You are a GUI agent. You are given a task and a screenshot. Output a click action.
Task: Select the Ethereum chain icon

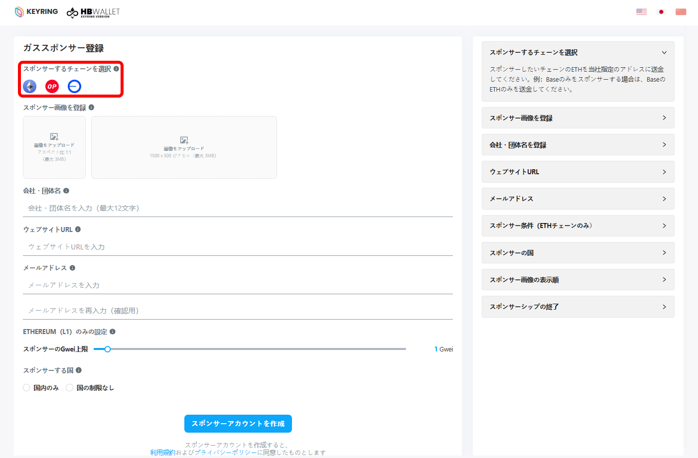pyautogui.click(x=30, y=87)
